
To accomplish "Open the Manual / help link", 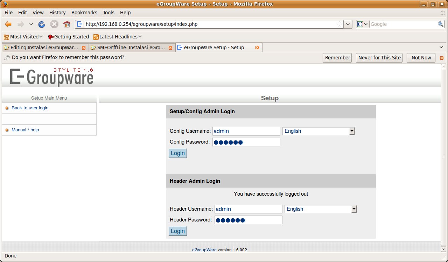I will point(25,130).
